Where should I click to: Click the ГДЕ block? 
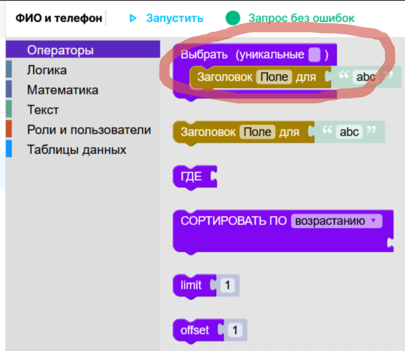point(191,177)
